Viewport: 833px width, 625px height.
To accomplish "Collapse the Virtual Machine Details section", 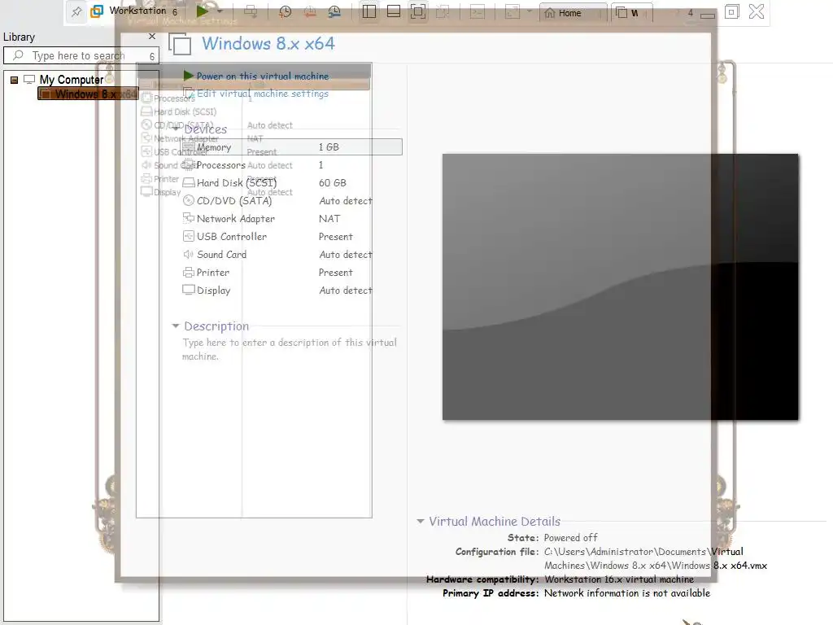I will click(421, 522).
